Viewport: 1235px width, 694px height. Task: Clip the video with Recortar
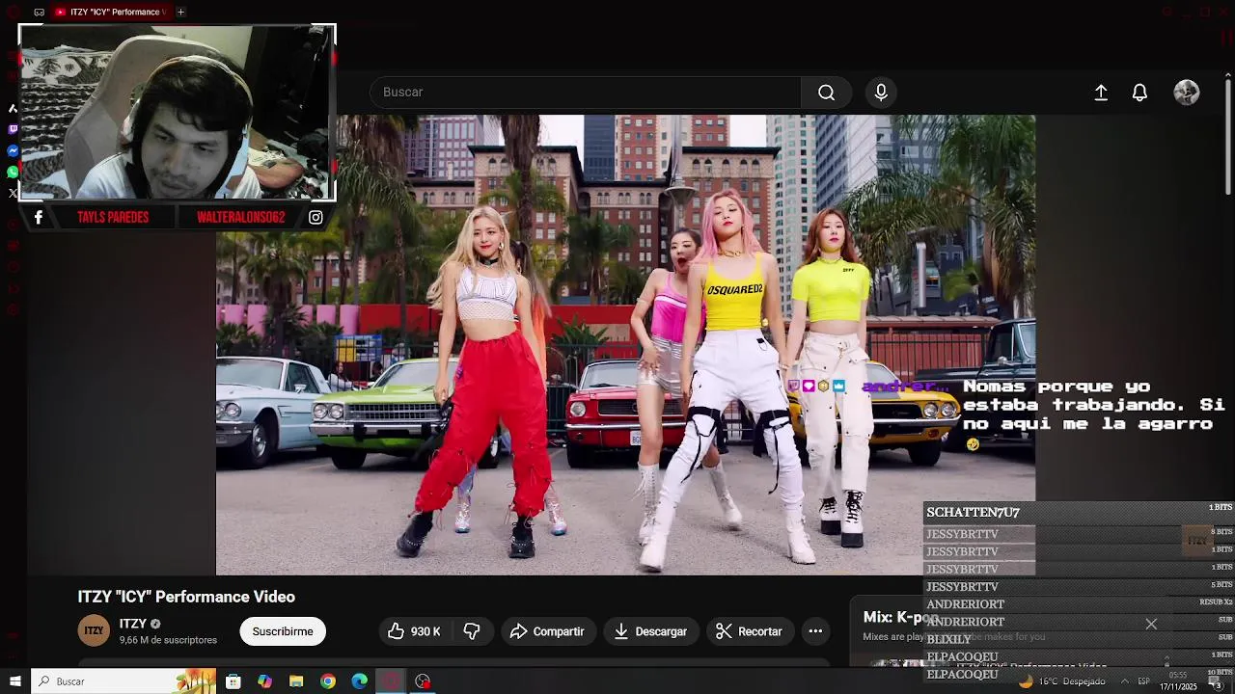tap(749, 631)
